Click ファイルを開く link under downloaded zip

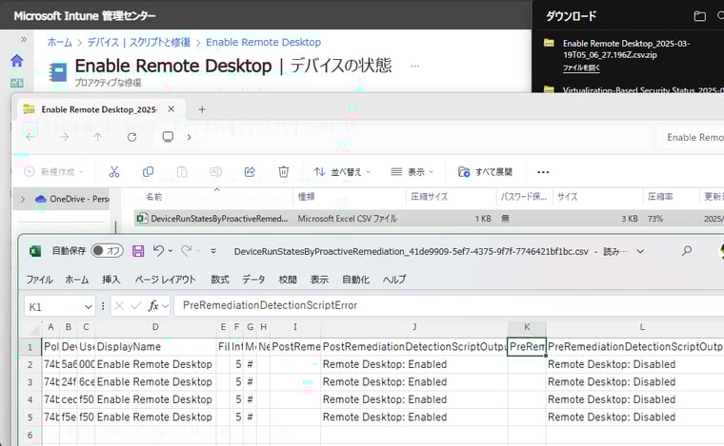(581, 68)
